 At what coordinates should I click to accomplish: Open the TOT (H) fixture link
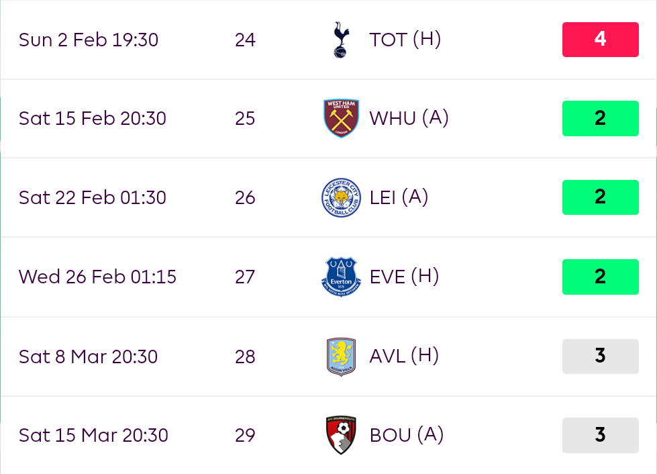click(x=405, y=40)
